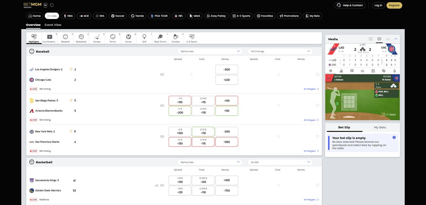The image size is (426, 205).
Task: Open the 1st Half dropdown
Action: (280, 162)
